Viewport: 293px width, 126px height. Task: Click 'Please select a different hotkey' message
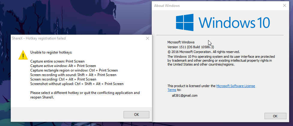[x=85, y=95]
